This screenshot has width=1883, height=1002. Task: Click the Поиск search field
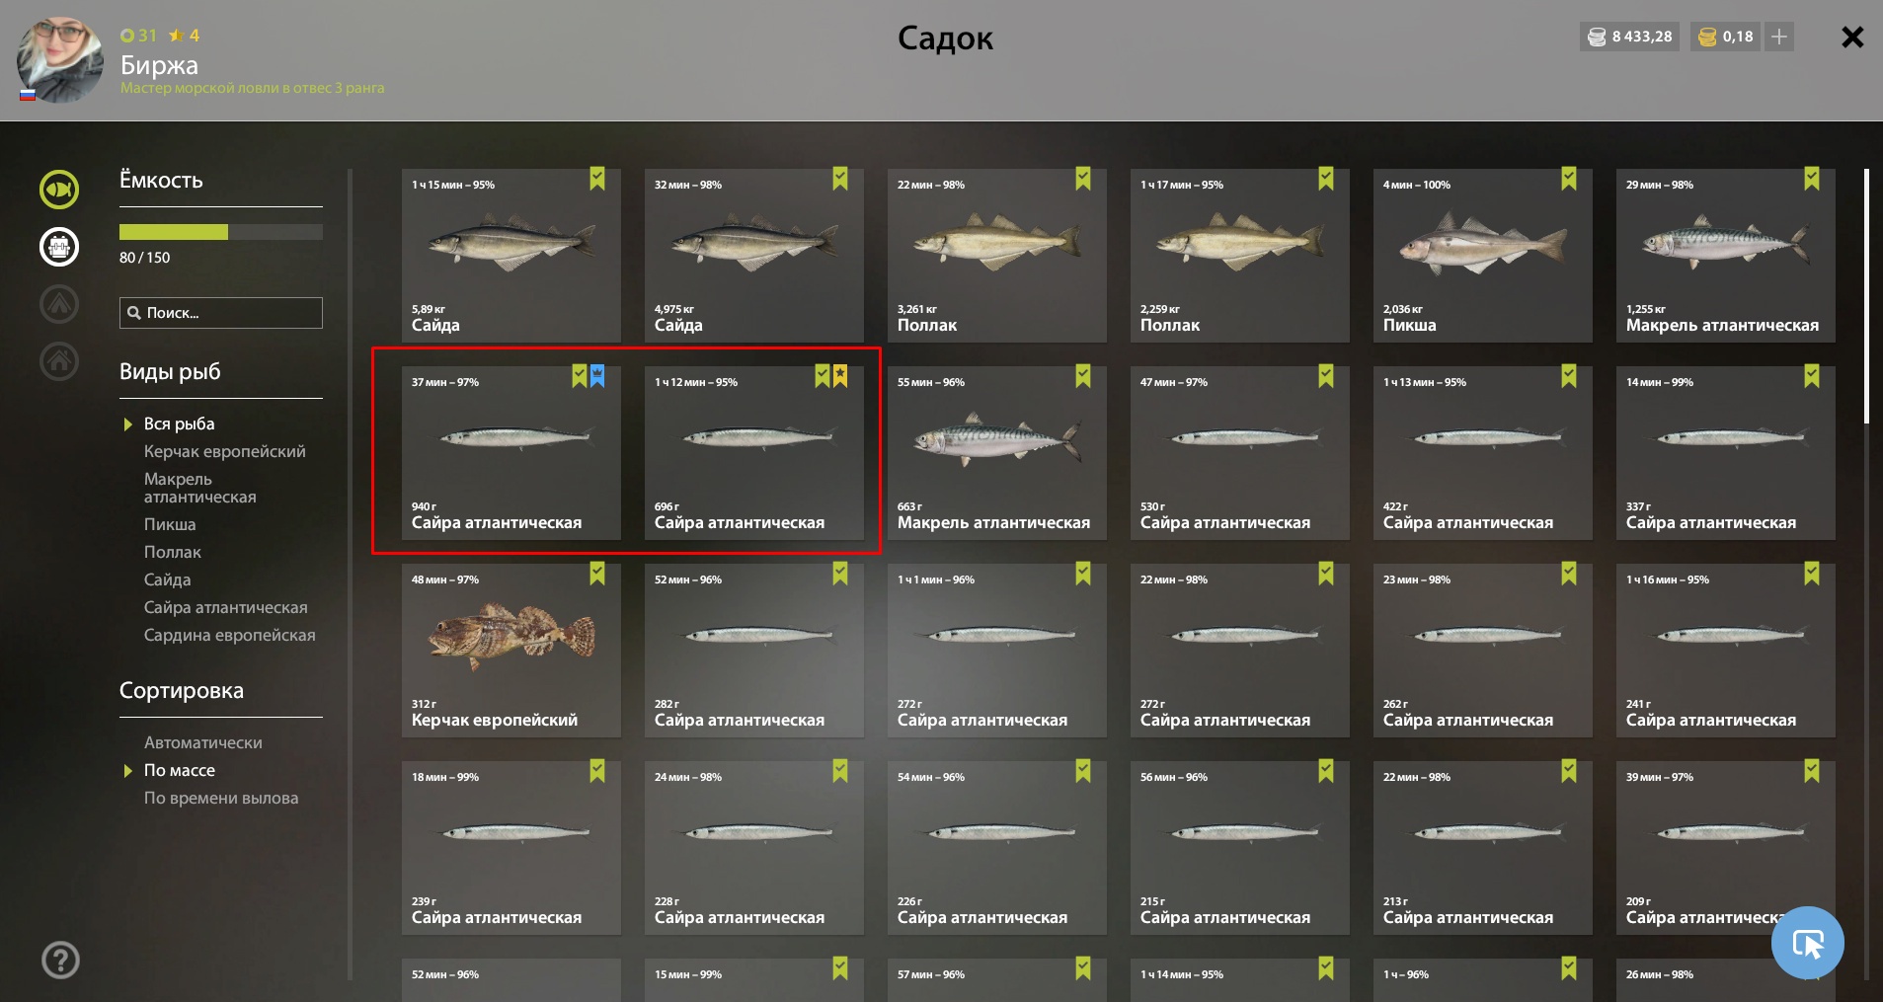tap(221, 313)
